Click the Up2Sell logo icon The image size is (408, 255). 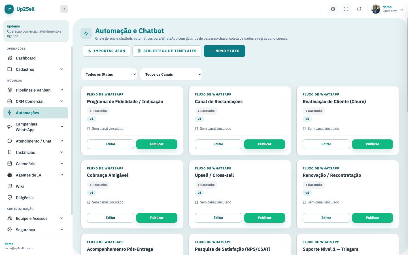(9, 9)
